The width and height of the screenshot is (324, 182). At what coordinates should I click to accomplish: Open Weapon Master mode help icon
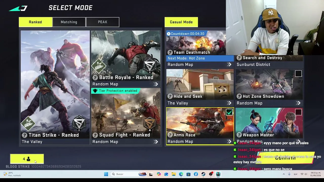(x=239, y=135)
